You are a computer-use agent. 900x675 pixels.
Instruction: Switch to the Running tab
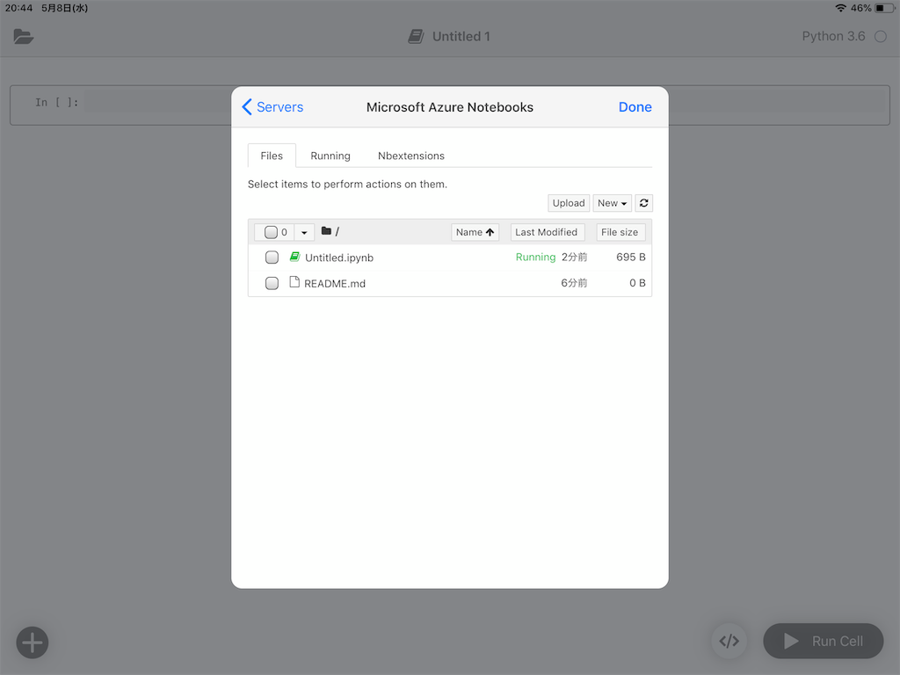click(330, 156)
